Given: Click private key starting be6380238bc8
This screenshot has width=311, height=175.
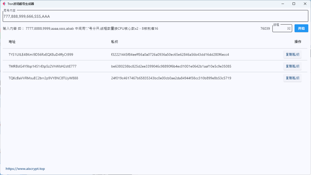Looking at the screenshot, I should (x=171, y=66).
